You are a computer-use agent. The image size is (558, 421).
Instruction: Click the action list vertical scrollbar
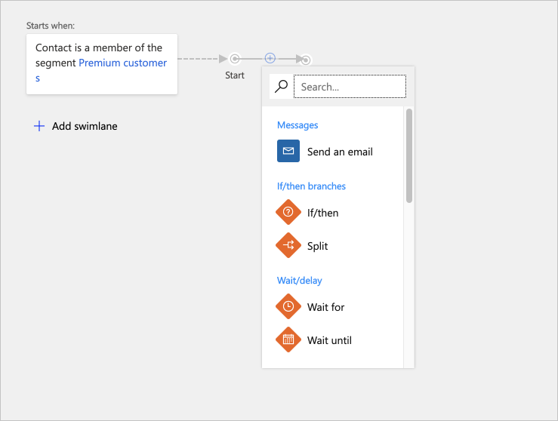(x=409, y=155)
